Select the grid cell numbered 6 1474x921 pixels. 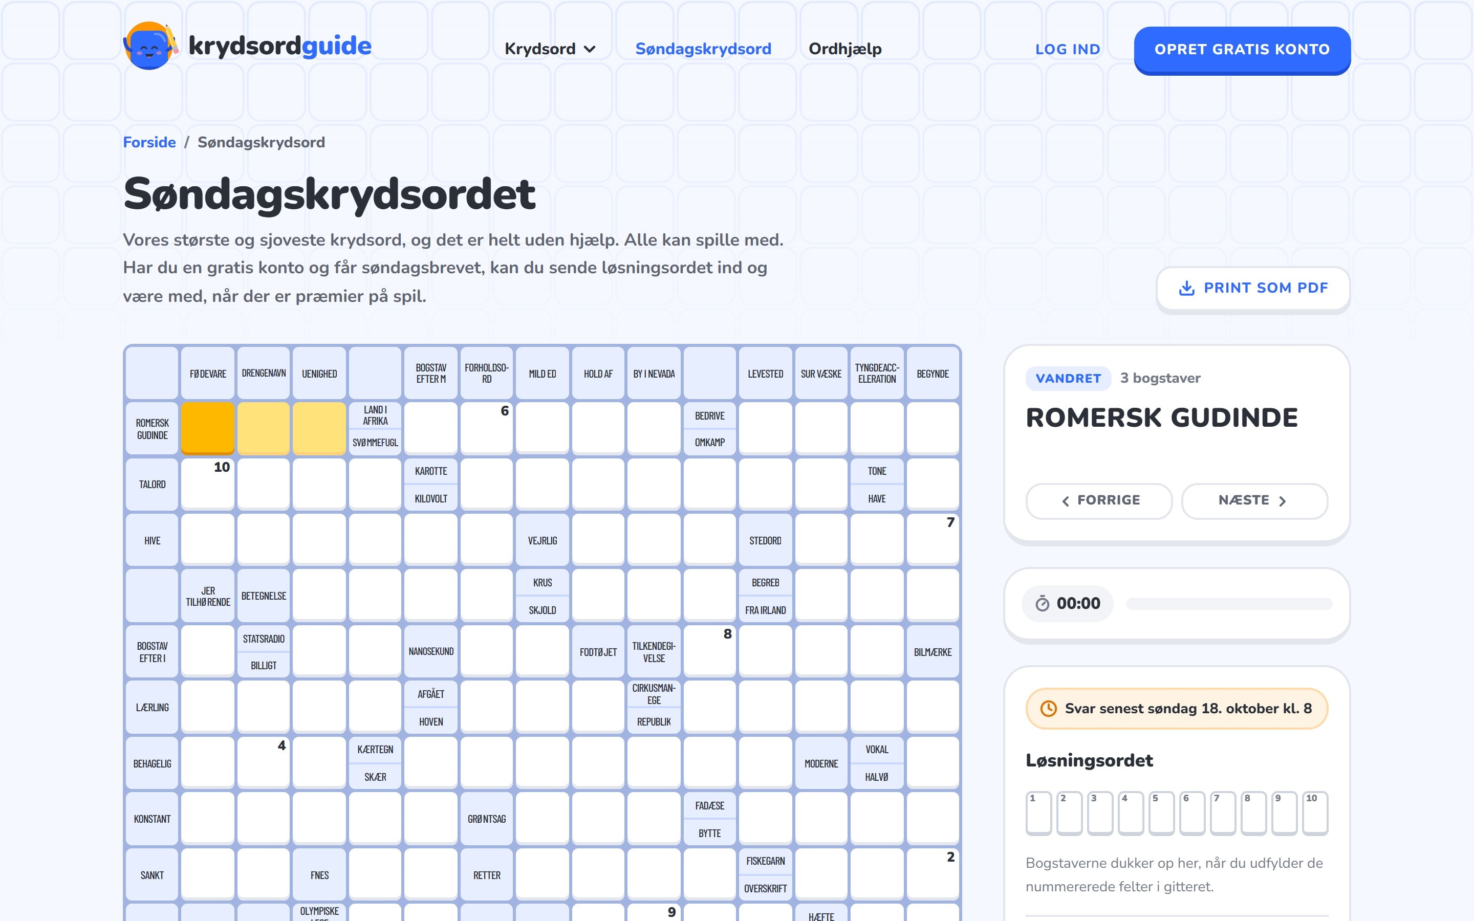click(x=487, y=428)
